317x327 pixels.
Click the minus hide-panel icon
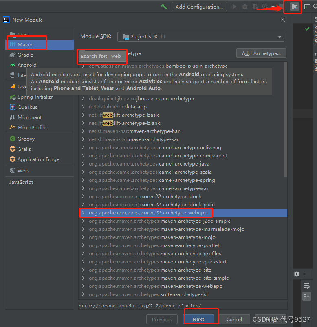pyautogui.click(x=307, y=274)
